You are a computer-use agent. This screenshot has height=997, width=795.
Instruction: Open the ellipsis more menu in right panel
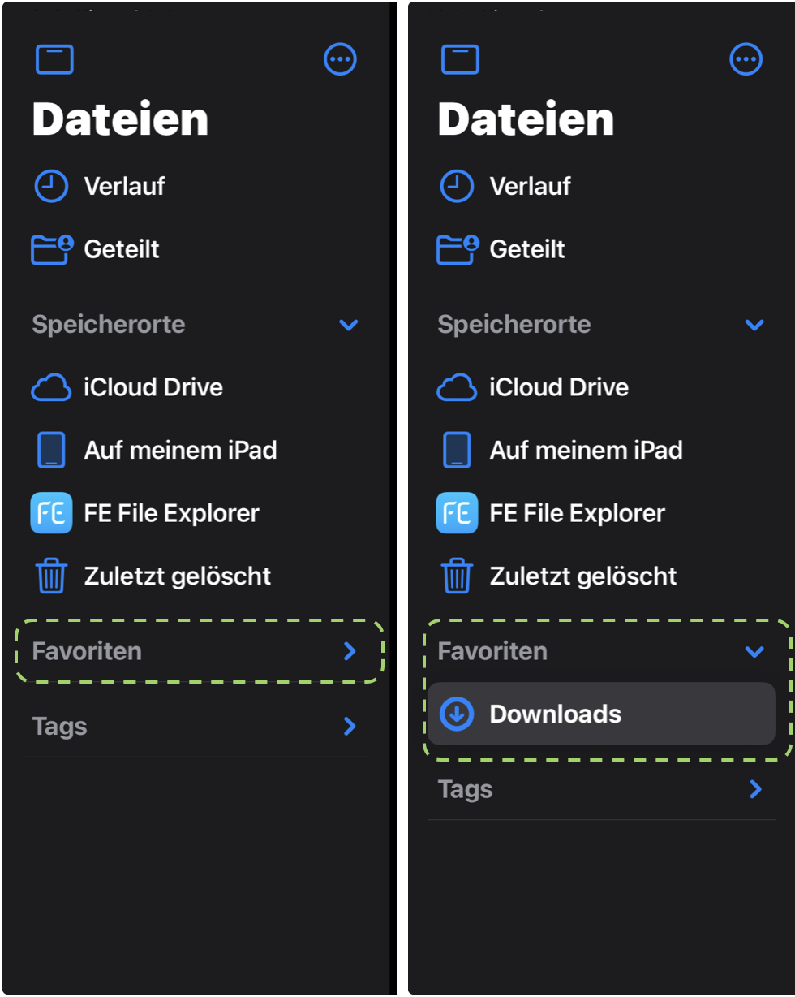[x=746, y=59]
